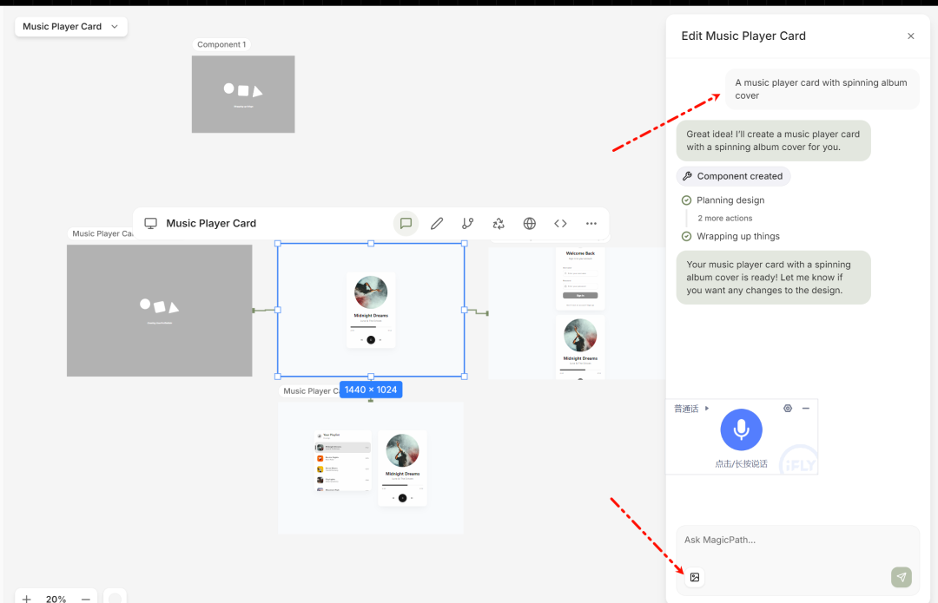Click the playlist panel in bottom frame
938x603 pixels.
343,461
